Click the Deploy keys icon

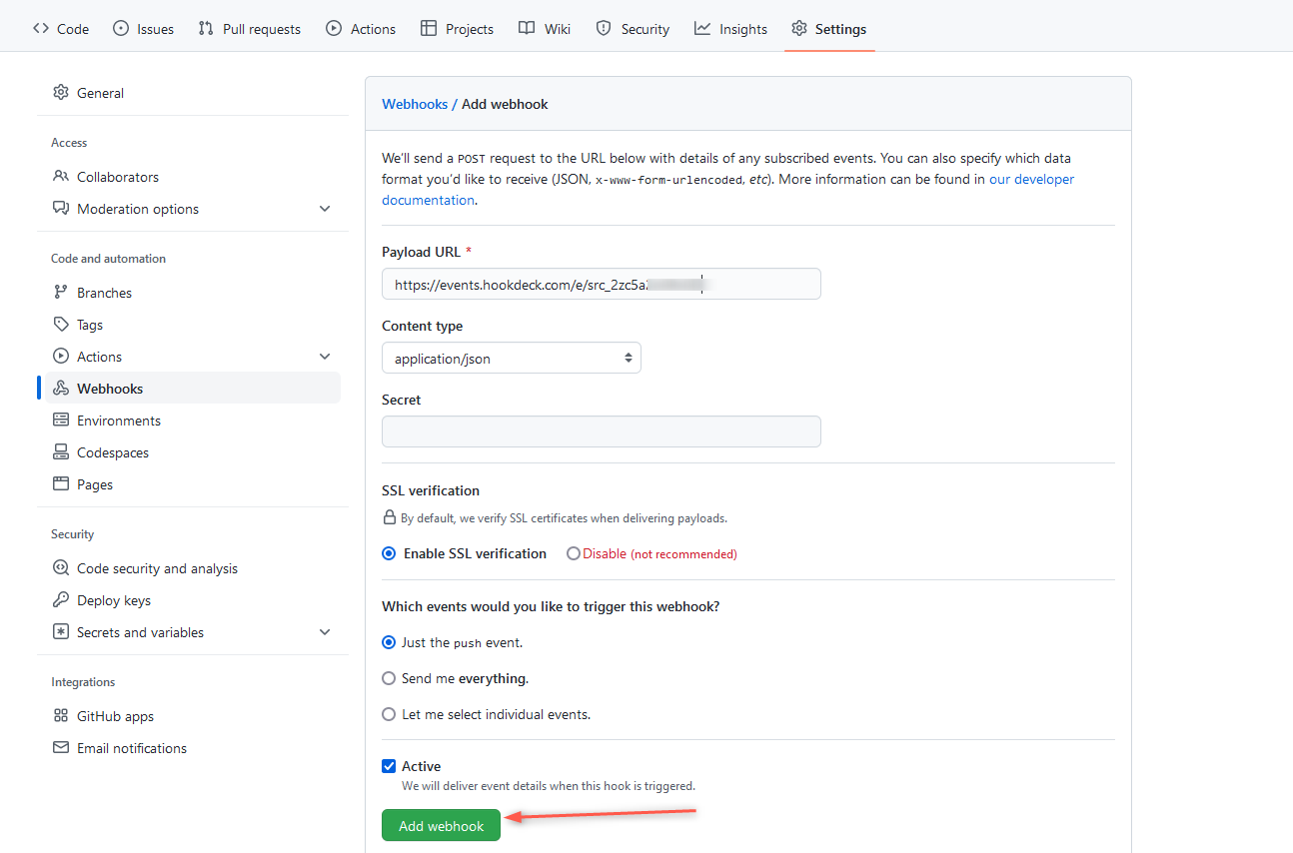(x=62, y=599)
